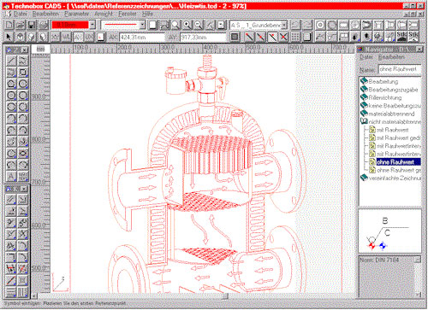Click the horseshoe-shaped icon in top toolbar
428x310 pixels.
click(x=366, y=25)
